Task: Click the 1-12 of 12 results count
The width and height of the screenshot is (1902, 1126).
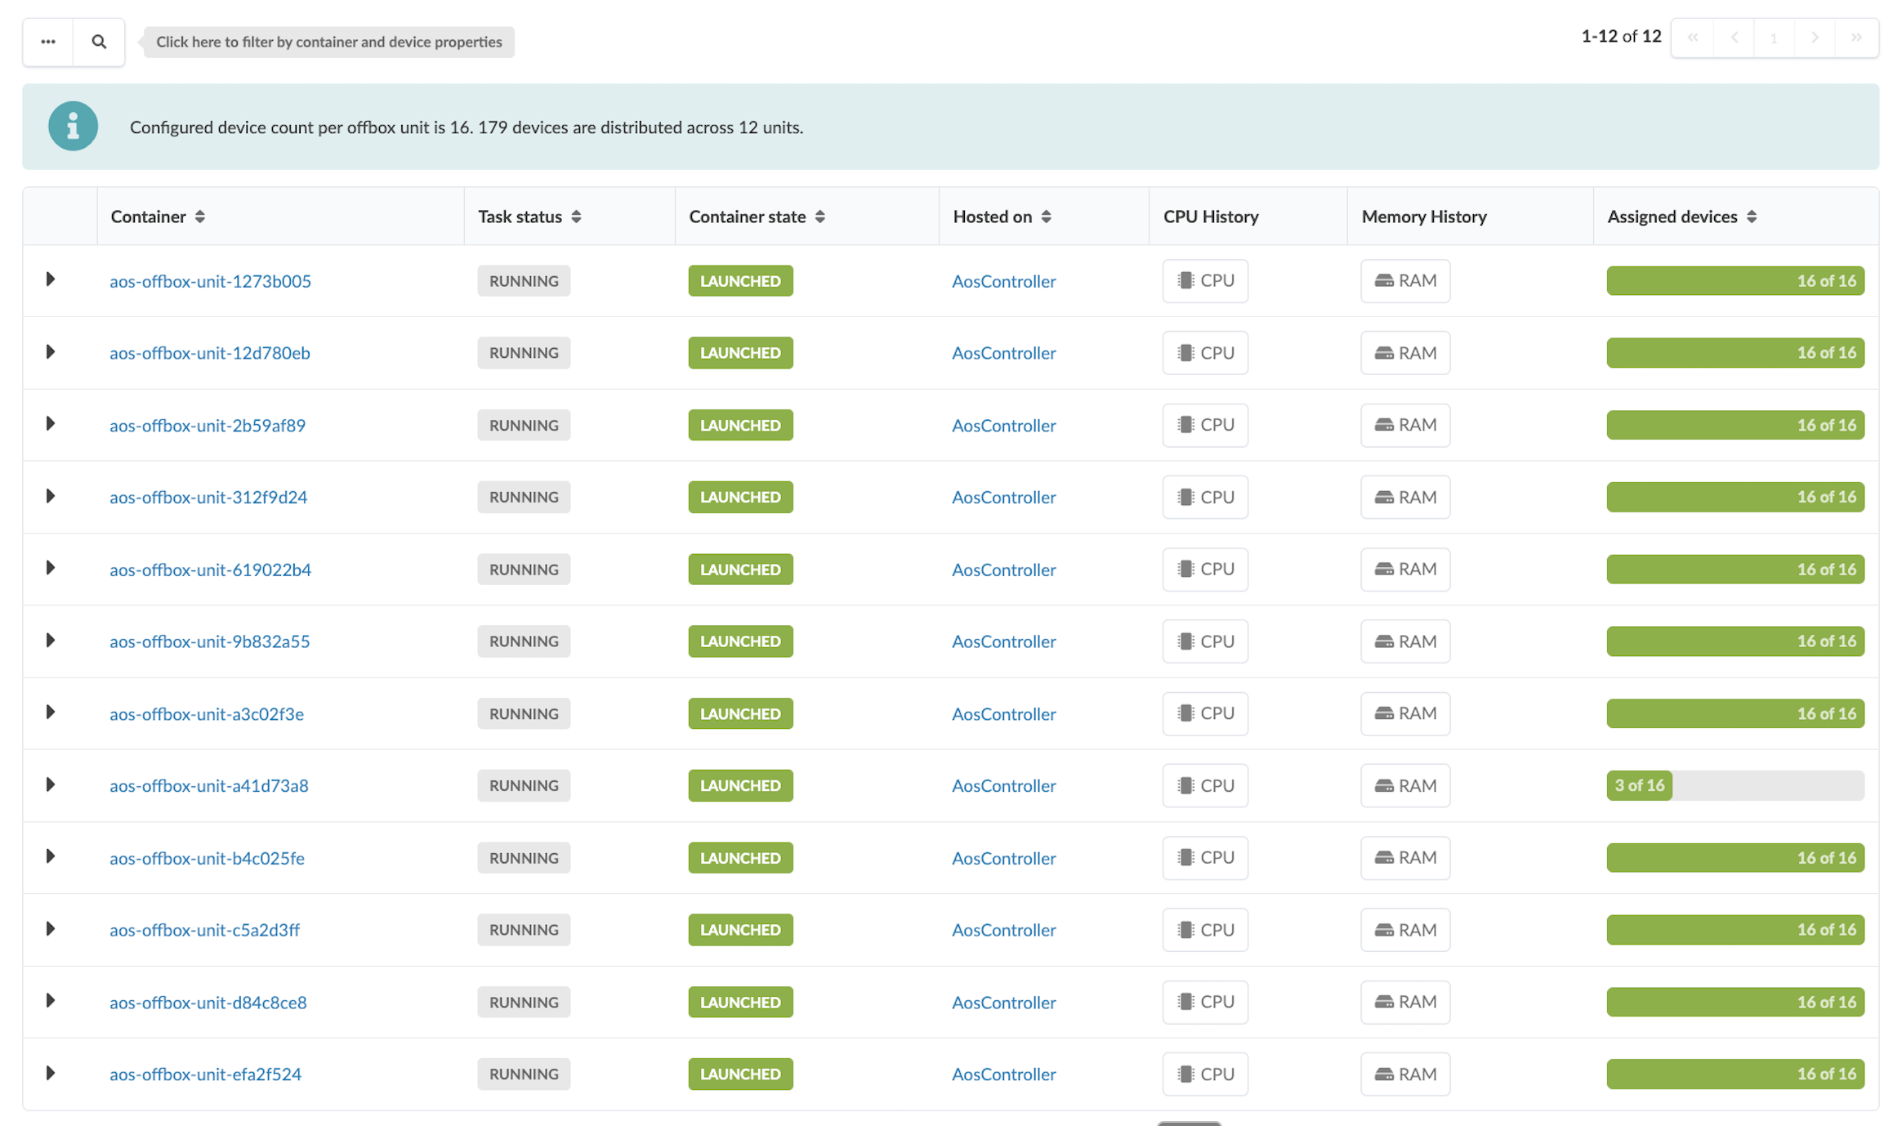Action: [1621, 37]
